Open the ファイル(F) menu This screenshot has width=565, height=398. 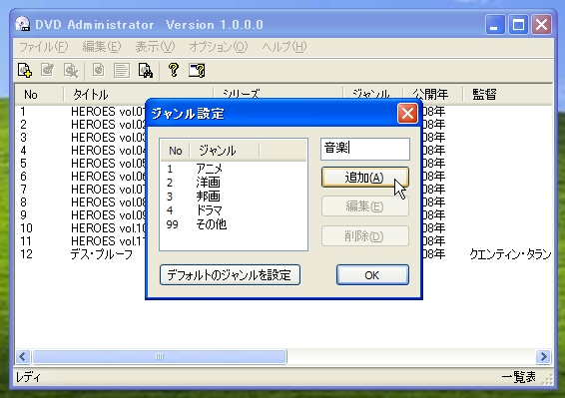click(x=43, y=47)
